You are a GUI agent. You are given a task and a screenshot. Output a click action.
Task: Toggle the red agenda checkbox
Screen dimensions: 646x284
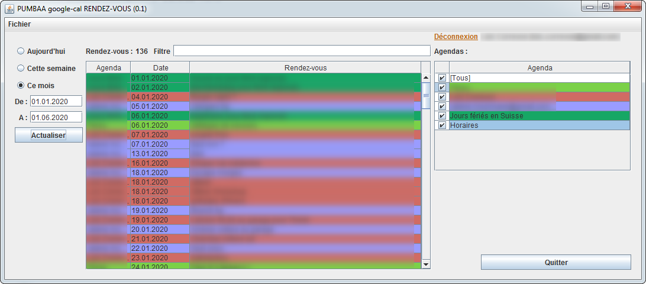(x=442, y=97)
